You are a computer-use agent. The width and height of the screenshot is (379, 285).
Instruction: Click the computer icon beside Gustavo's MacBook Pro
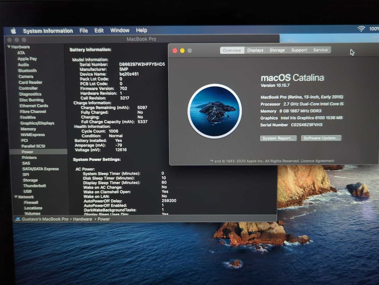pos(18,219)
